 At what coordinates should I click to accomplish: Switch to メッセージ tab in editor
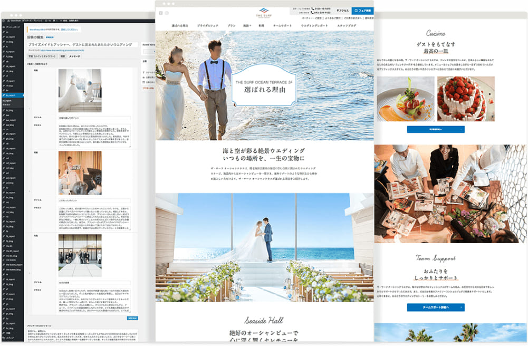click(75, 56)
